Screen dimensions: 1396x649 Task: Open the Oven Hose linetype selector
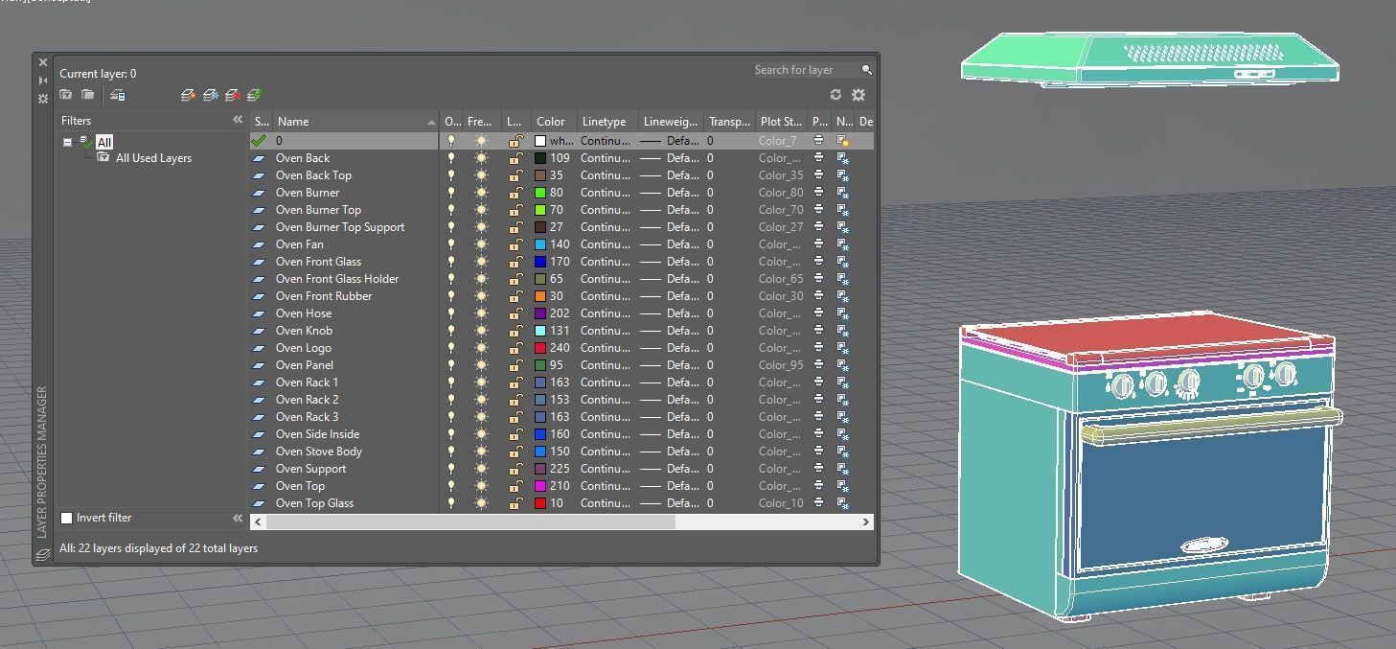pyautogui.click(x=605, y=313)
